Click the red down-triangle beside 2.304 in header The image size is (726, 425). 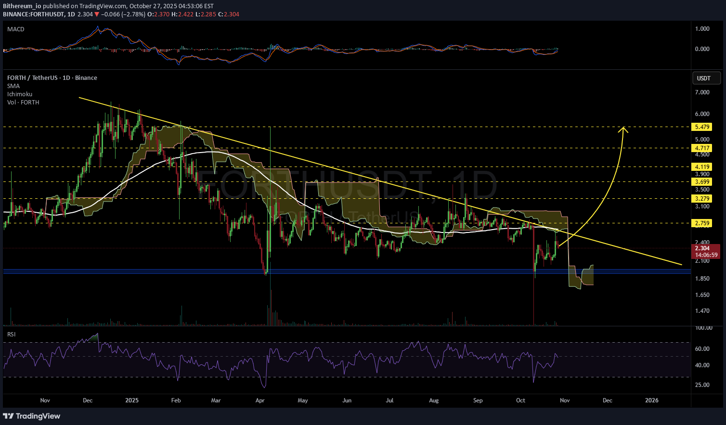tap(97, 14)
